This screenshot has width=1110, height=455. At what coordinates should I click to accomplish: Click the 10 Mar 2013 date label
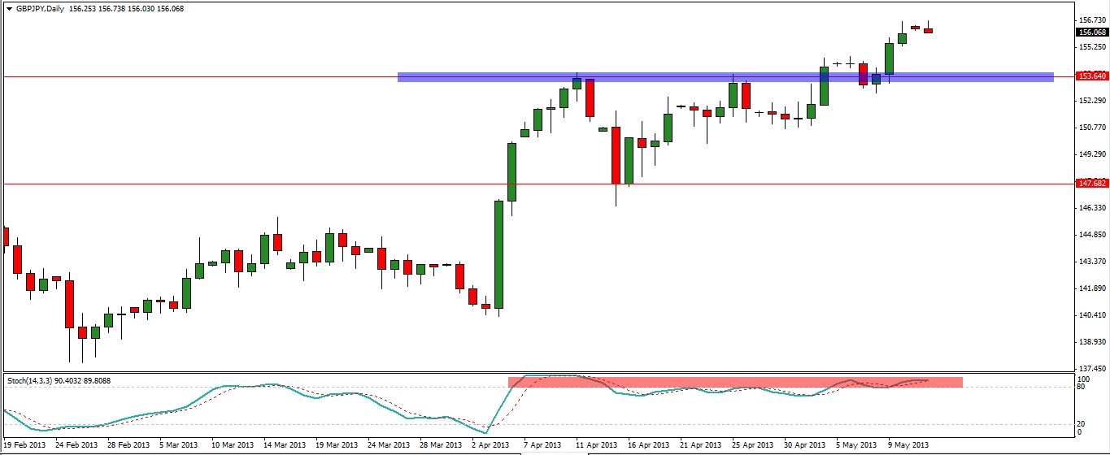[231, 445]
